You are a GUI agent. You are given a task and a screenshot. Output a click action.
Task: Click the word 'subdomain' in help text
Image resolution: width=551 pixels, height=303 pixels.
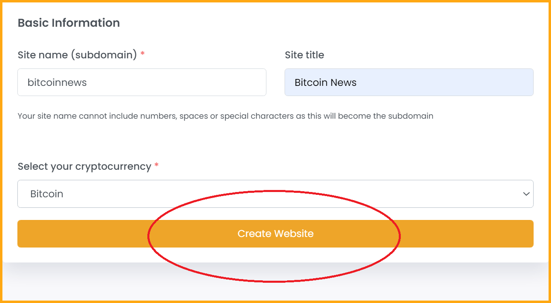pos(411,116)
